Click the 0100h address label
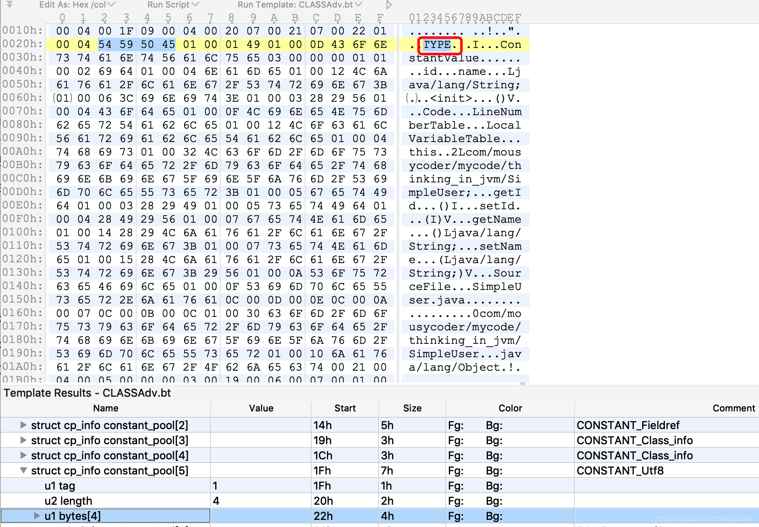This screenshot has height=527, width=759. [x=23, y=232]
